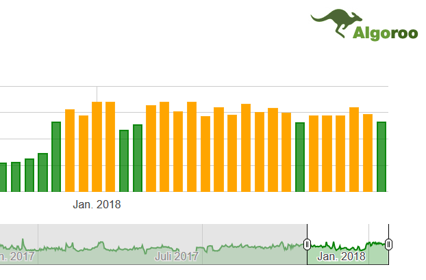Image resolution: width=426 pixels, height=280 pixels.
Task: Click Juli 2017 label in range selector
Action: click(177, 256)
